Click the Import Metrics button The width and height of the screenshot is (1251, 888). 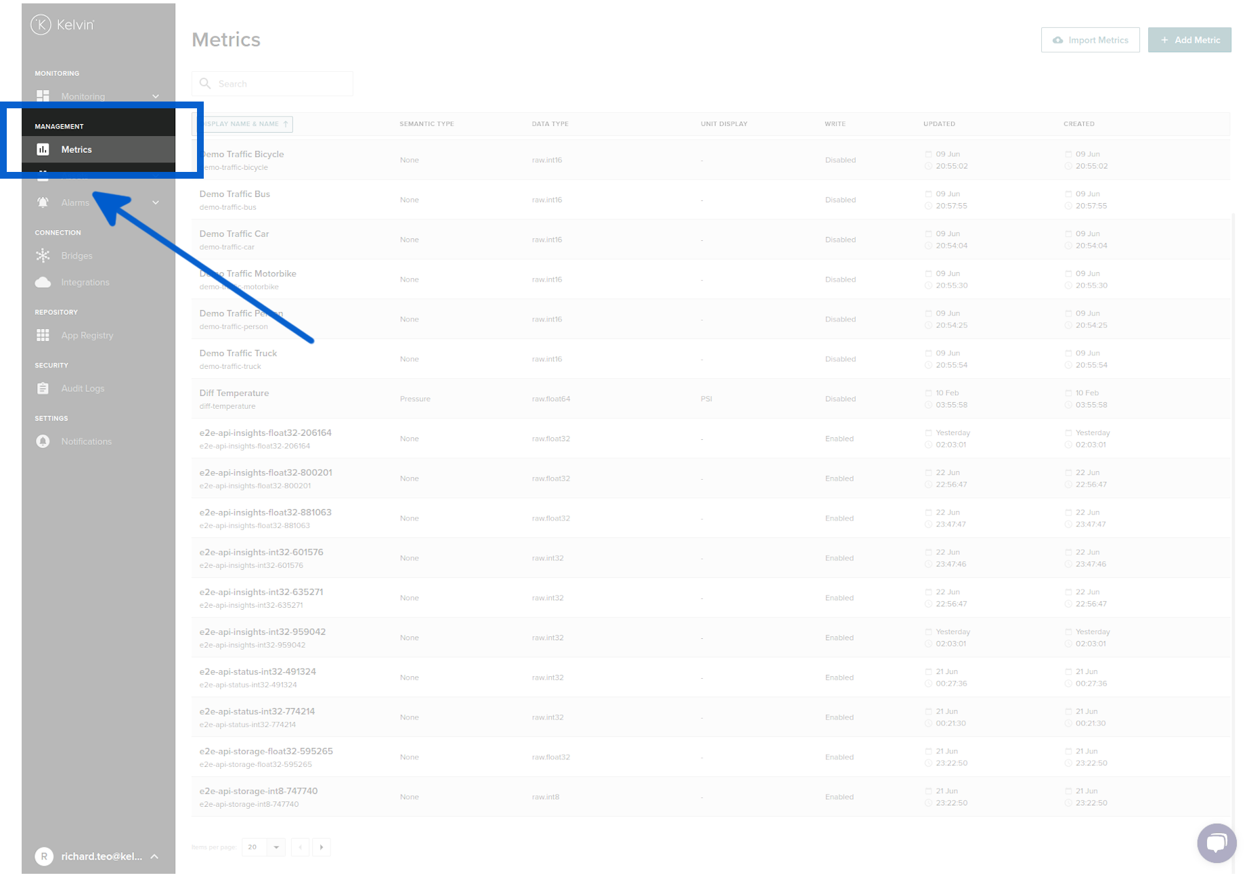[x=1090, y=40]
